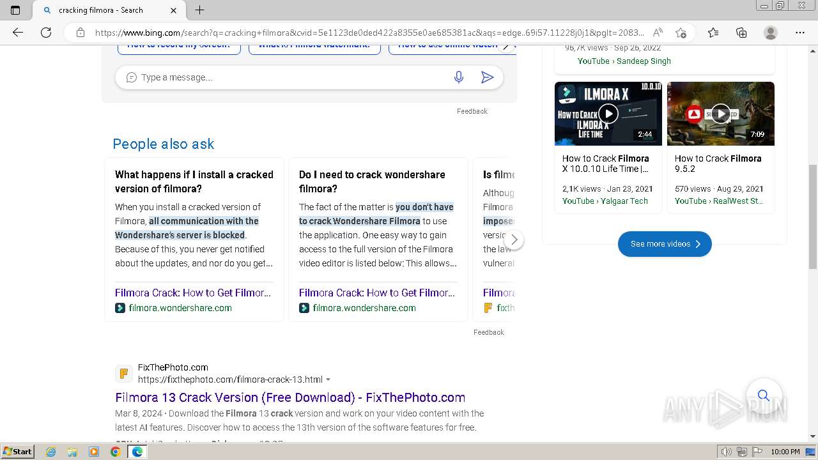The width and height of the screenshot is (818, 460).
Task: Click See more videos button
Action: pyautogui.click(x=665, y=244)
